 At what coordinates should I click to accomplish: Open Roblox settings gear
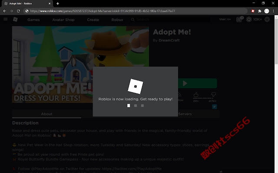[x=267, y=19]
